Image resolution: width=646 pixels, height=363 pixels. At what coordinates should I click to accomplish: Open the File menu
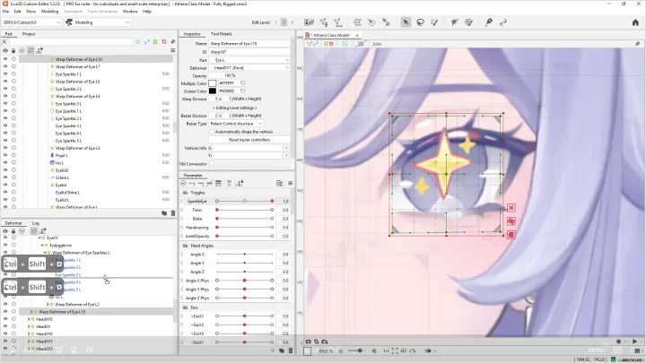(x=5, y=12)
